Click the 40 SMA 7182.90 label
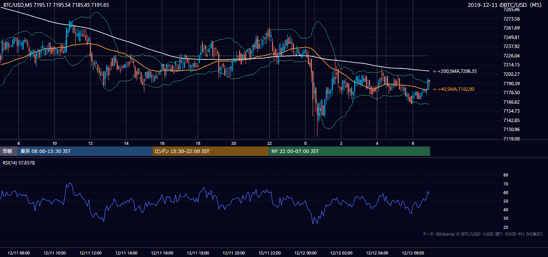 coord(454,89)
